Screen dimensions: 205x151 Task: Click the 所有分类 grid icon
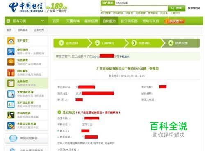(8, 21)
